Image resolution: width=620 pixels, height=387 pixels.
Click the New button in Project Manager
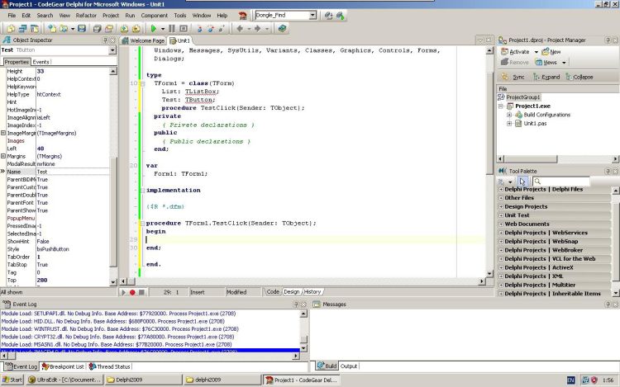point(551,52)
